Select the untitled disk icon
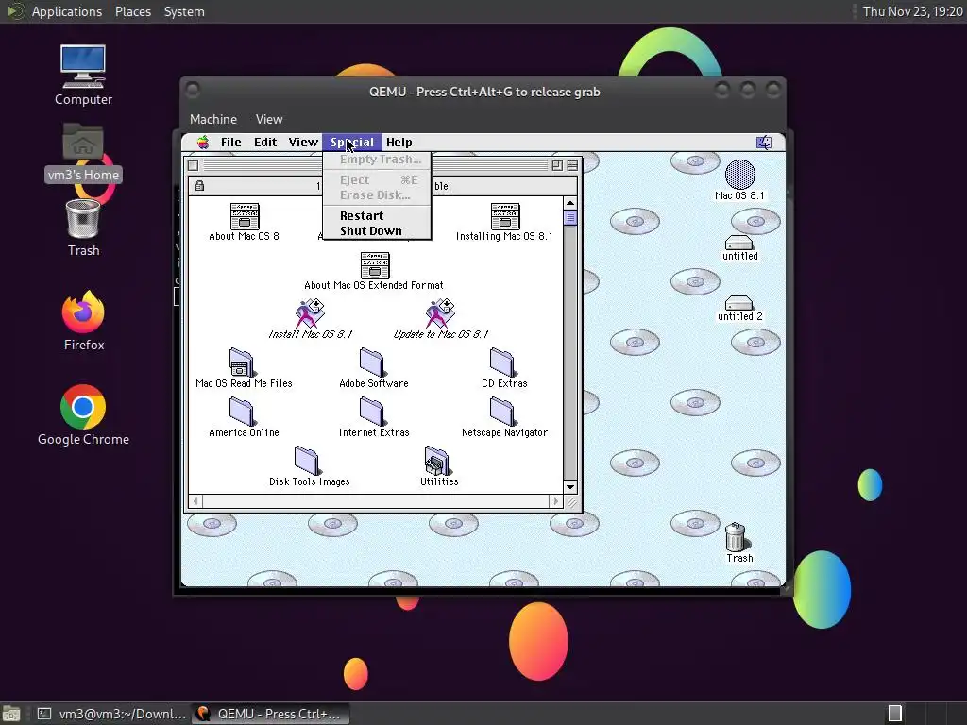The image size is (967, 725). [x=738, y=243]
